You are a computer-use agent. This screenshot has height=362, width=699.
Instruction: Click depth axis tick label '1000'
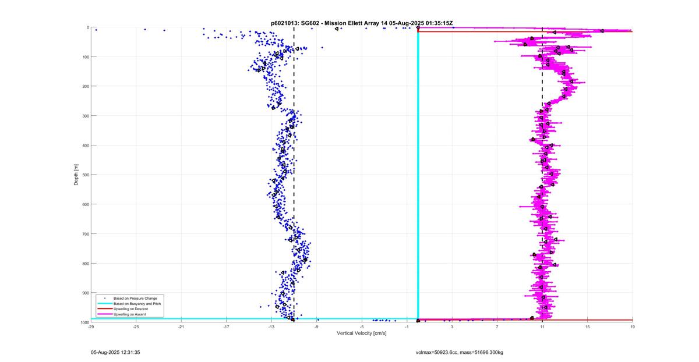84,322
